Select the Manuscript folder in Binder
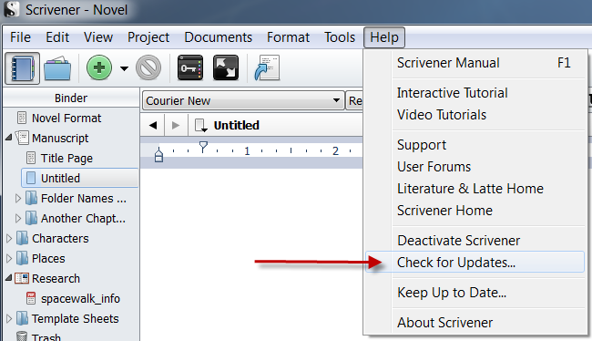 60,138
